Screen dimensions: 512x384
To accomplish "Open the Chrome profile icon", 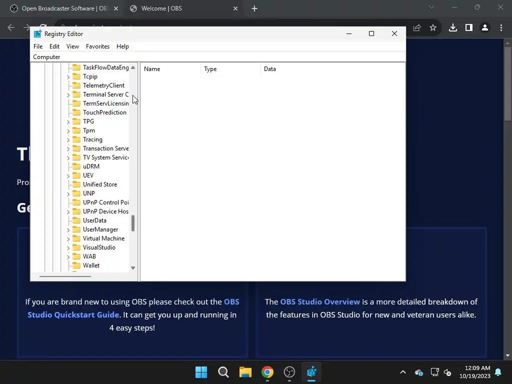I will (485, 28).
